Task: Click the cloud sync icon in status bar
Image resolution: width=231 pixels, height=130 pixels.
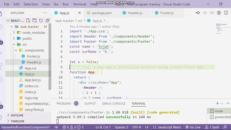Action: pos(56,127)
